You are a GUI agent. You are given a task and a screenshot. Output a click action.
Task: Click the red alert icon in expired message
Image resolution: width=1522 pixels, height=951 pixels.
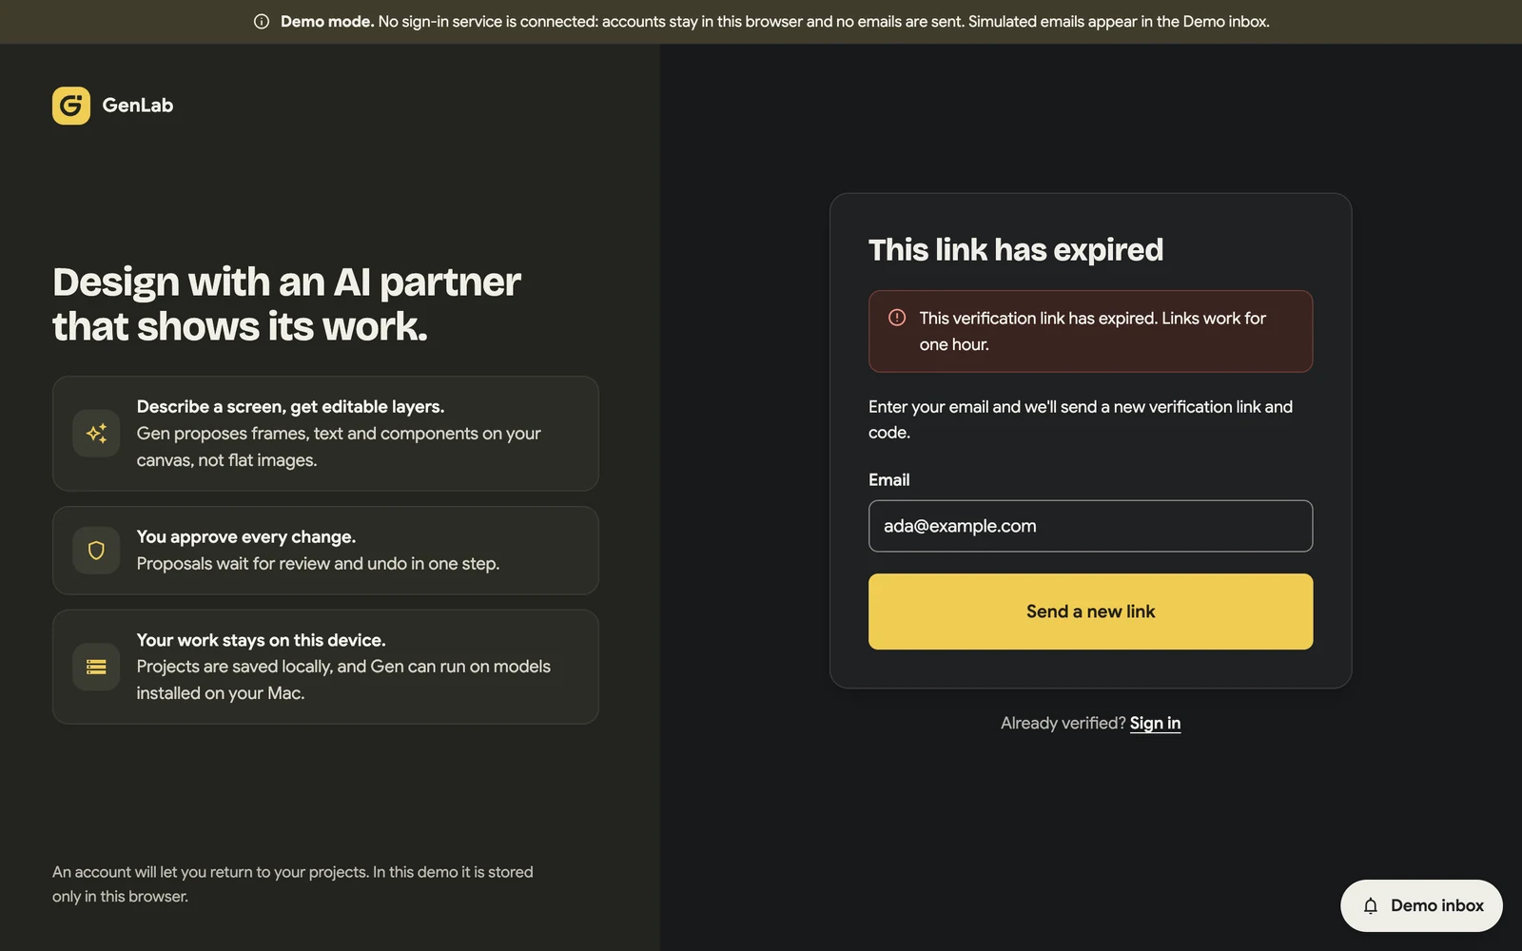897,318
